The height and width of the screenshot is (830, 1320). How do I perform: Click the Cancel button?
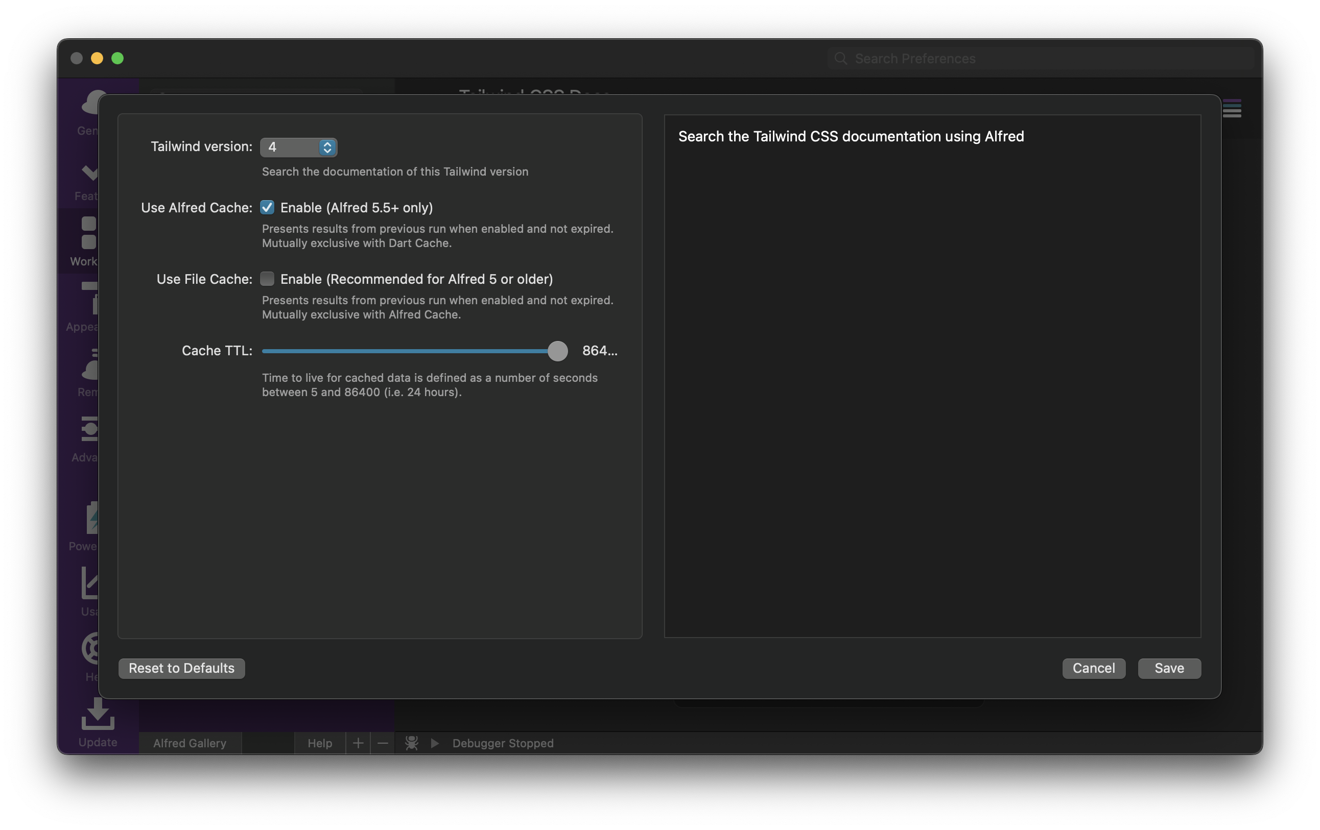(x=1093, y=668)
